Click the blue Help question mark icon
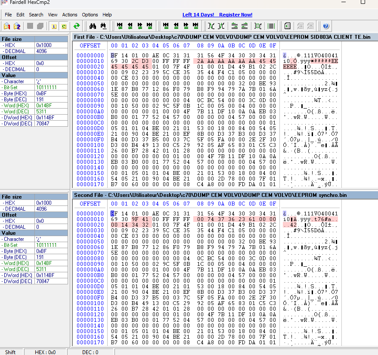 pos(326,26)
